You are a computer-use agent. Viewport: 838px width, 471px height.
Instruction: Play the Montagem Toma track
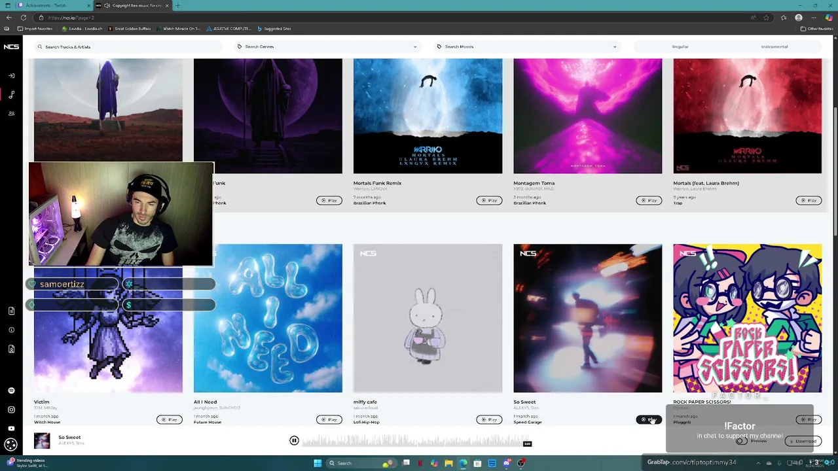[x=649, y=200]
